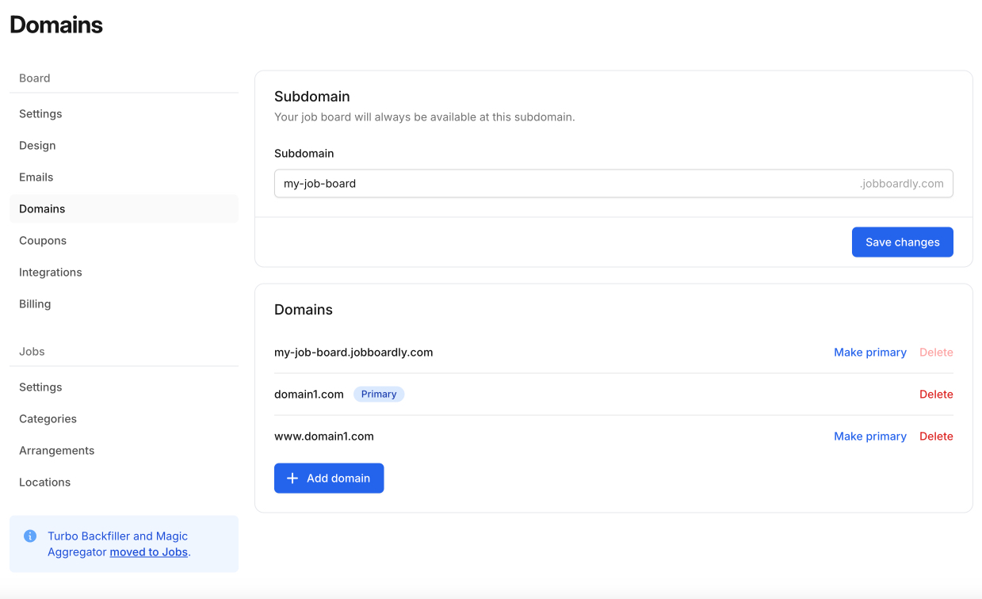Viewport: 982px width, 599px height.
Task: Make my-job-board.jobboardly.com the primary domain
Action: click(x=869, y=352)
